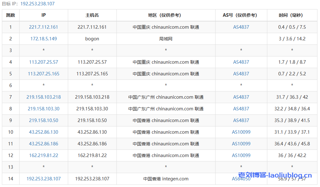Select time cell 0.4 / 0.5 / 7.5
The height and width of the screenshot is (187, 320).
(x=292, y=27)
